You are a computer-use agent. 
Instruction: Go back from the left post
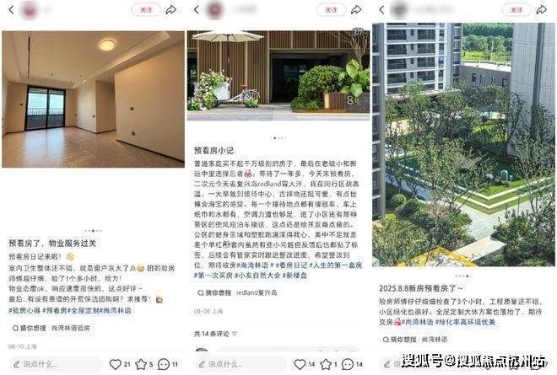(11, 10)
